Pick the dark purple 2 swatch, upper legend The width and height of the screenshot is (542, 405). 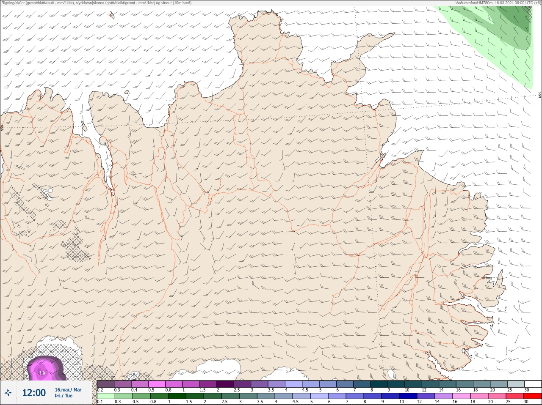pos(225,384)
